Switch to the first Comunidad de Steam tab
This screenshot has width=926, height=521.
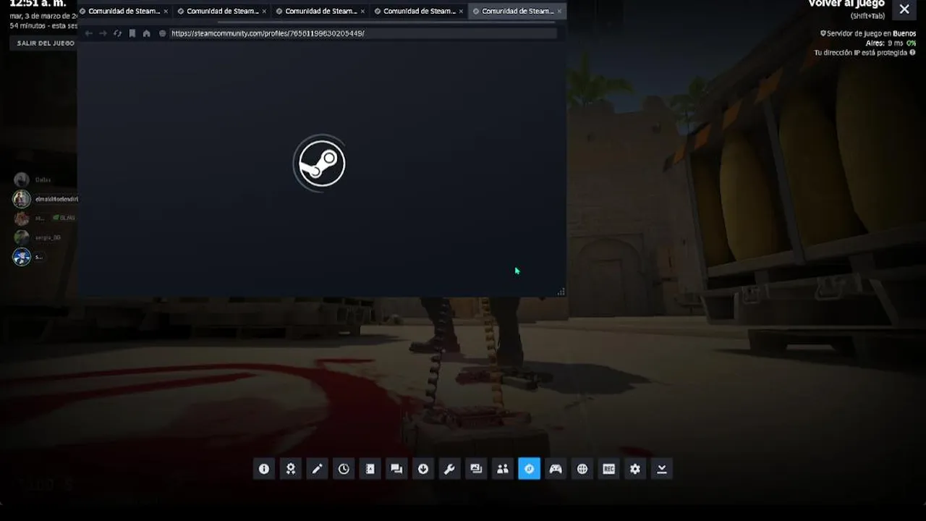pyautogui.click(x=124, y=11)
